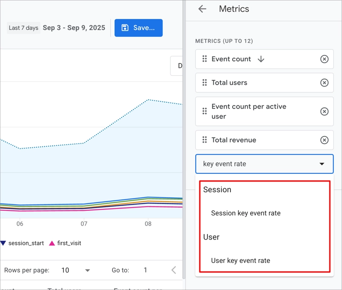Click drag handle beside Total revenue

point(204,140)
